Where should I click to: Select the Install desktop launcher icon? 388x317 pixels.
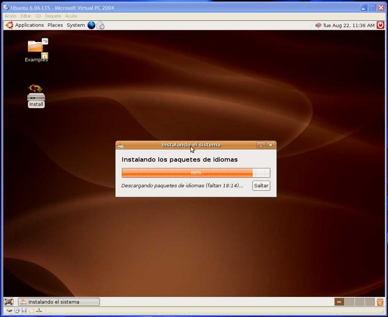36,96
